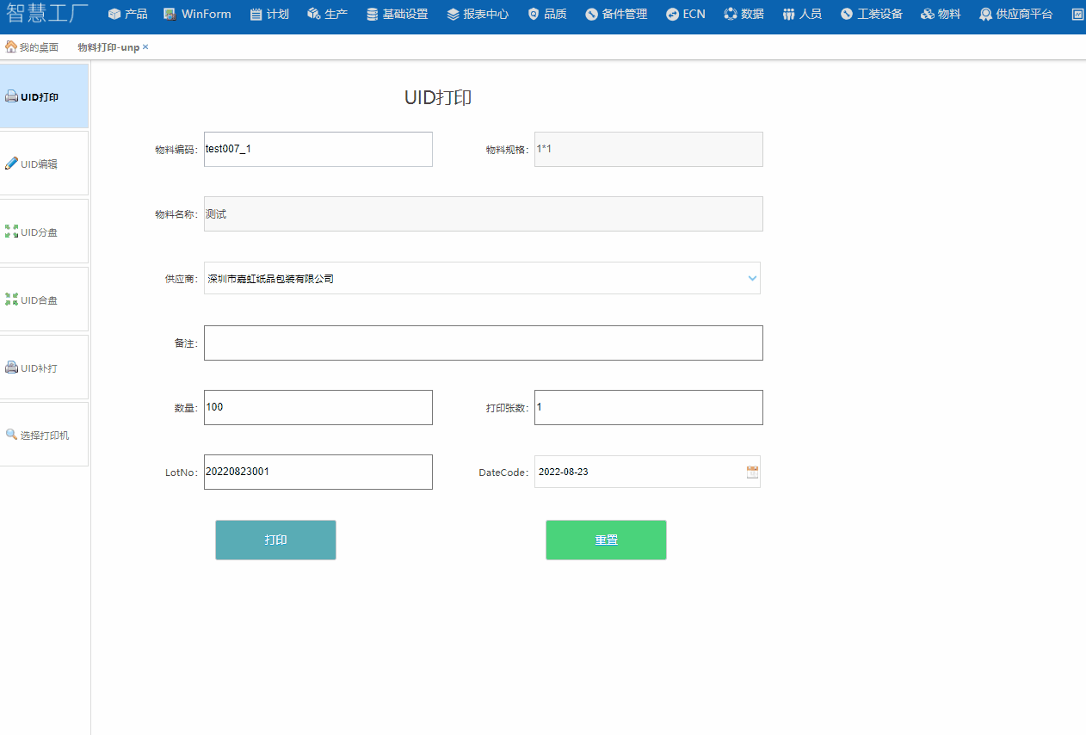The height and width of the screenshot is (735, 1086).
Task: Click the UID编辑 pencil icon
Action: [x=11, y=164]
